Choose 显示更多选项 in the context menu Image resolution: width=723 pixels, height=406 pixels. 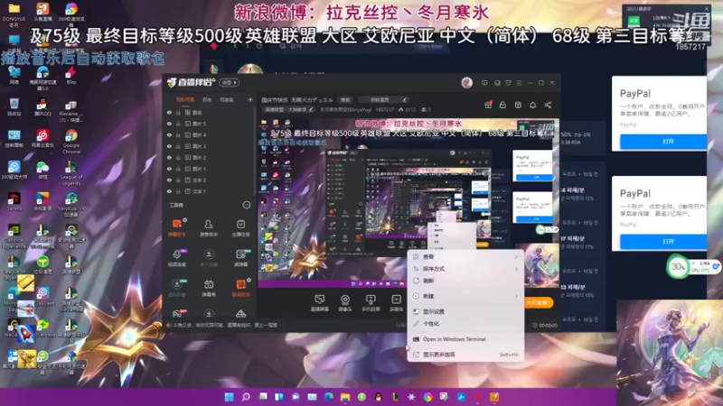click(x=465, y=355)
